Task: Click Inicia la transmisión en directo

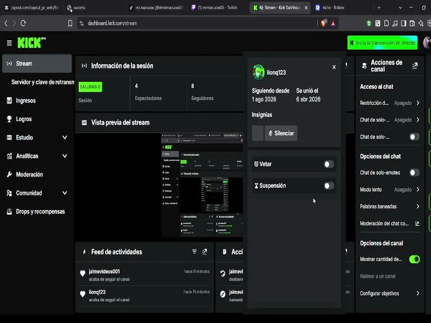Action: (383, 43)
